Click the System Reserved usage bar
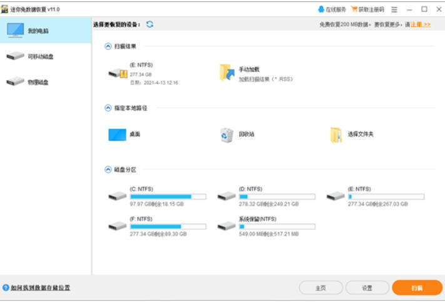The image size is (445, 302). point(277,226)
